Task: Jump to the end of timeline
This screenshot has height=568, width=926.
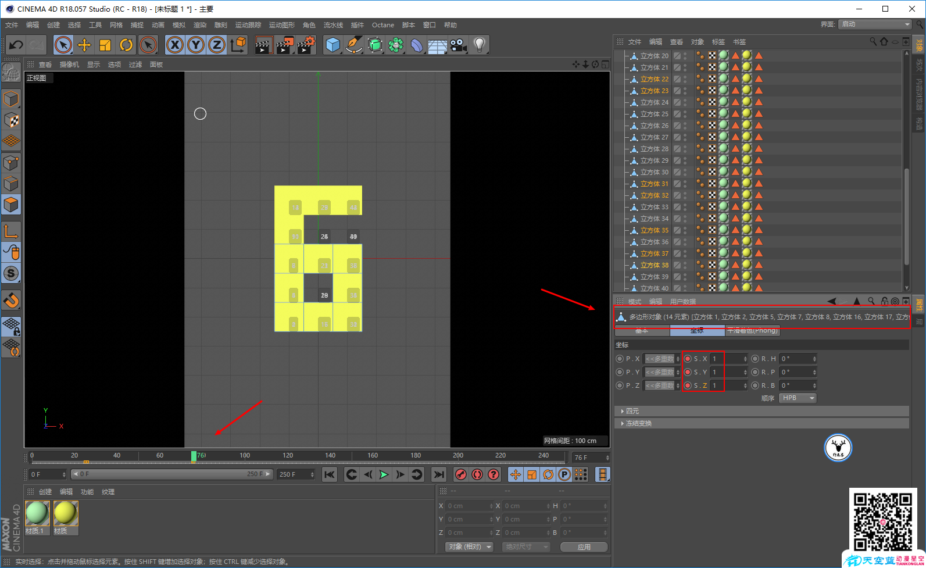Action: pos(439,474)
